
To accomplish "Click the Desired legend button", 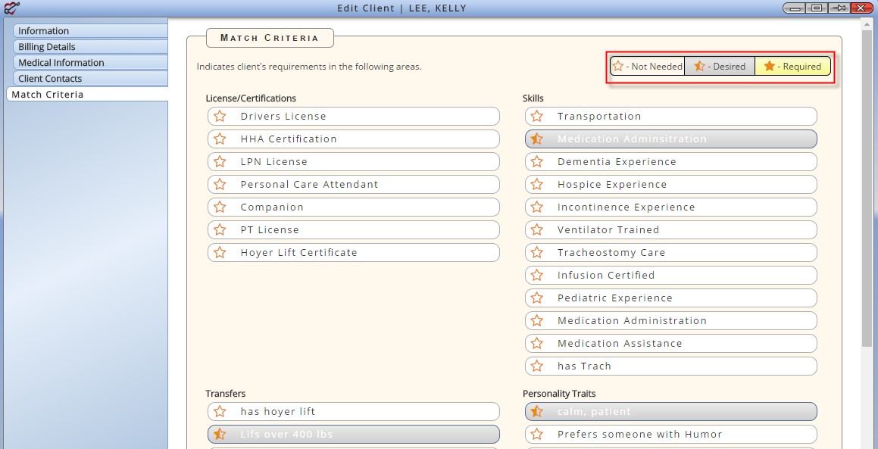I will 720,66.
